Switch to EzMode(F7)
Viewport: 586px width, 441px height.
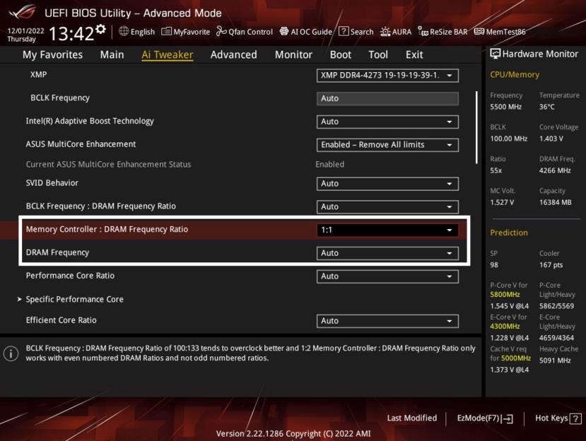pos(485,418)
